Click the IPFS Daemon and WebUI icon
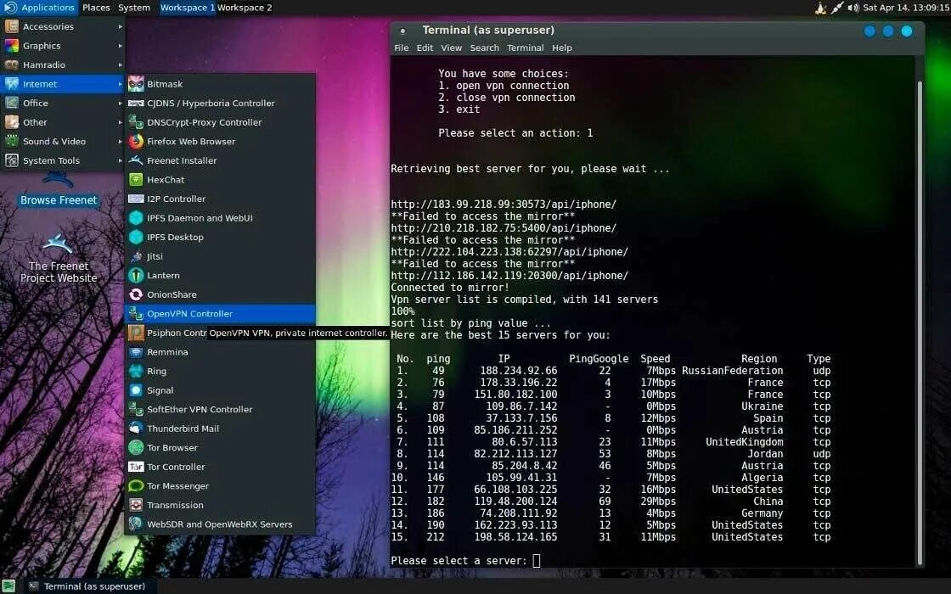The image size is (951, 594). click(x=136, y=217)
